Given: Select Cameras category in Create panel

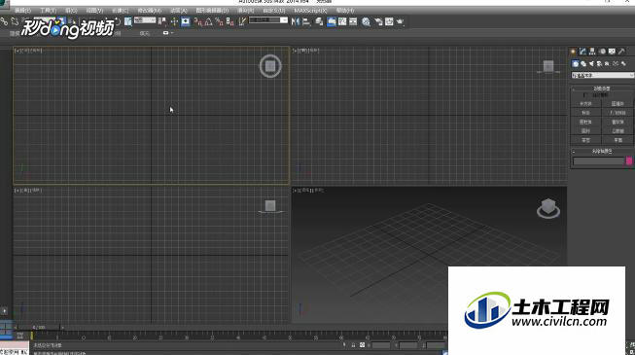Looking at the screenshot, I should (x=599, y=63).
